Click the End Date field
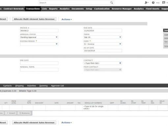 39,63
